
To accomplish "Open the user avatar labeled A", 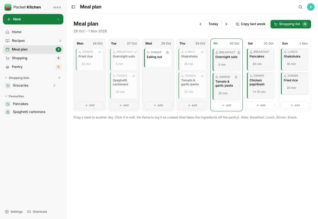I will tap(311, 7).
